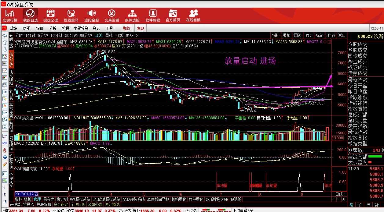384x212 pixels.
Task: Open the 模板 bottom tab
Action: [28, 199]
